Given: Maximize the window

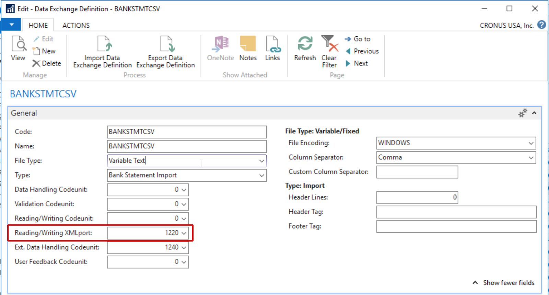Looking at the screenshot, I should pos(510,9).
